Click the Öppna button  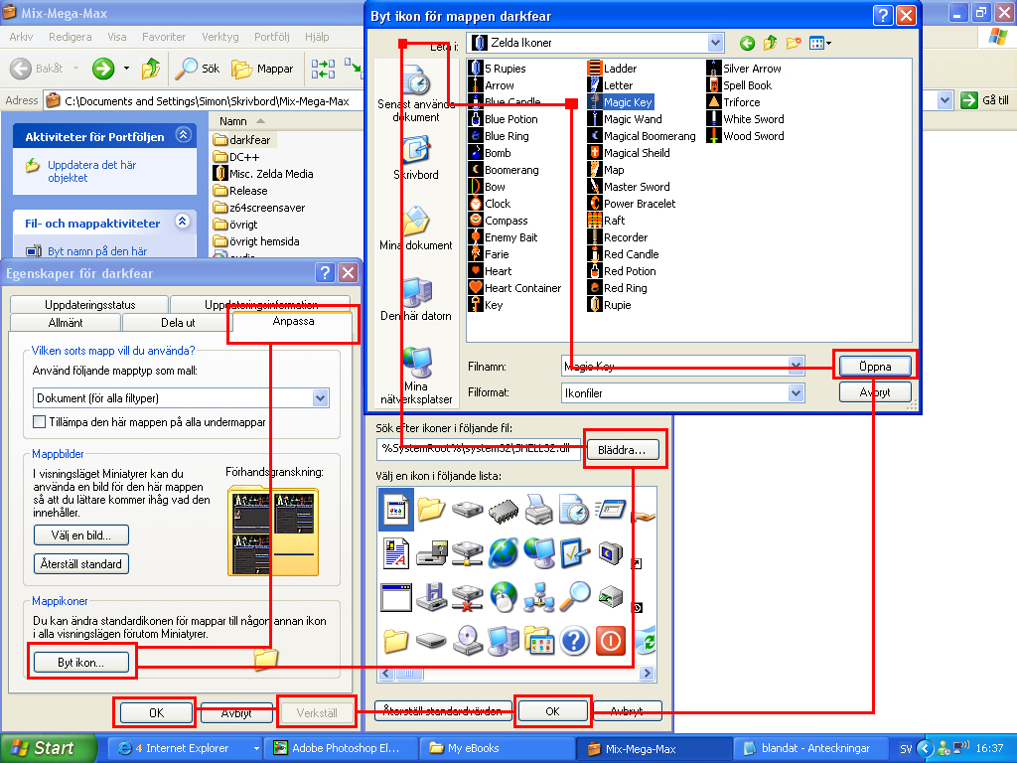[x=875, y=366]
